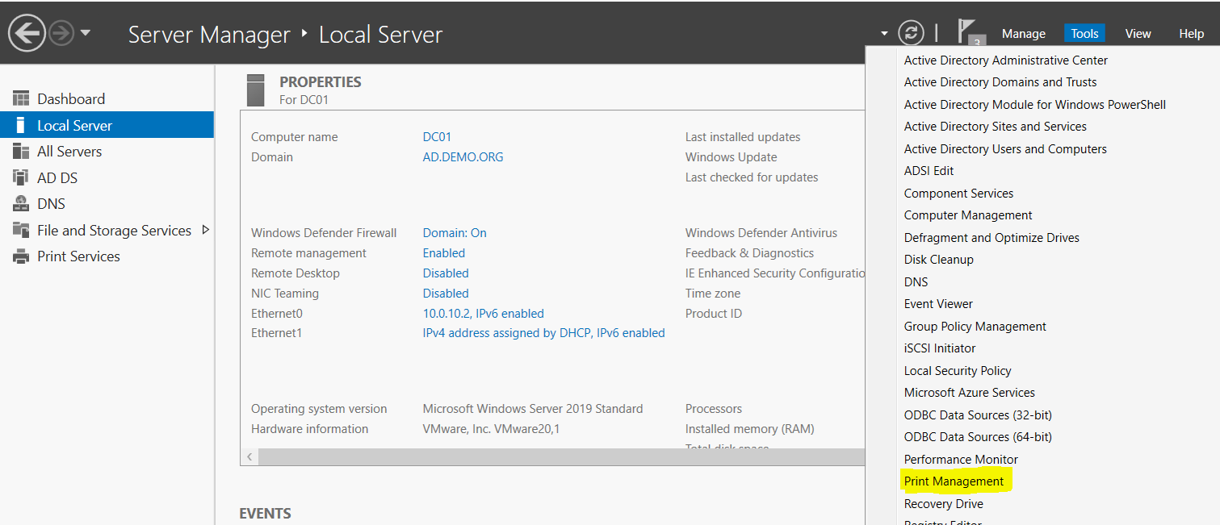
Task: Click the AD DS sidebar icon
Action: [x=21, y=177]
